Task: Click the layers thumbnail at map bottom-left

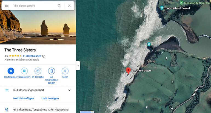Action: click(x=87, y=112)
